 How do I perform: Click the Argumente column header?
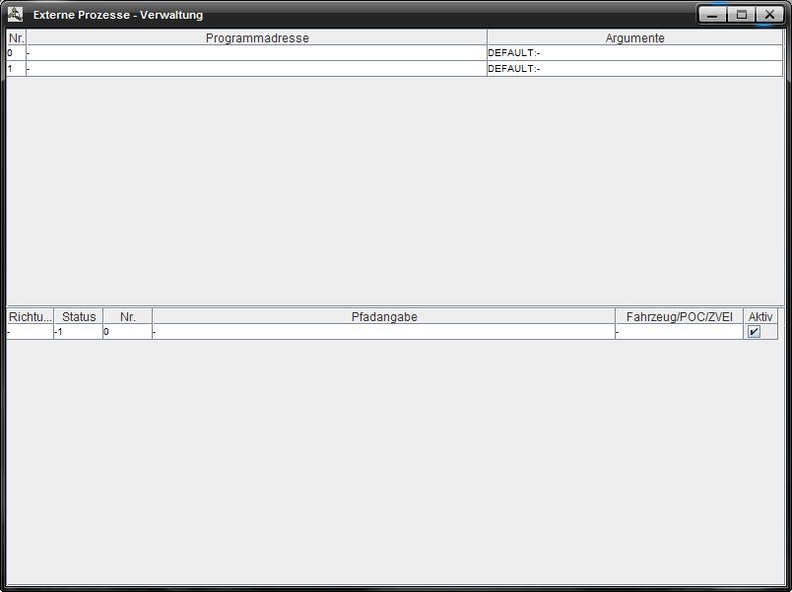pyautogui.click(x=634, y=38)
